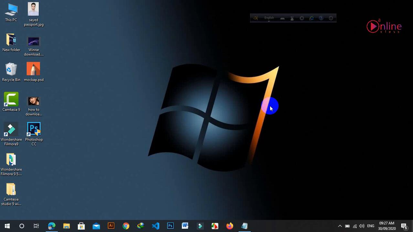The image size is (413, 232).
Task: Open Photoshop from the taskbar
Action: pos(170,226)
